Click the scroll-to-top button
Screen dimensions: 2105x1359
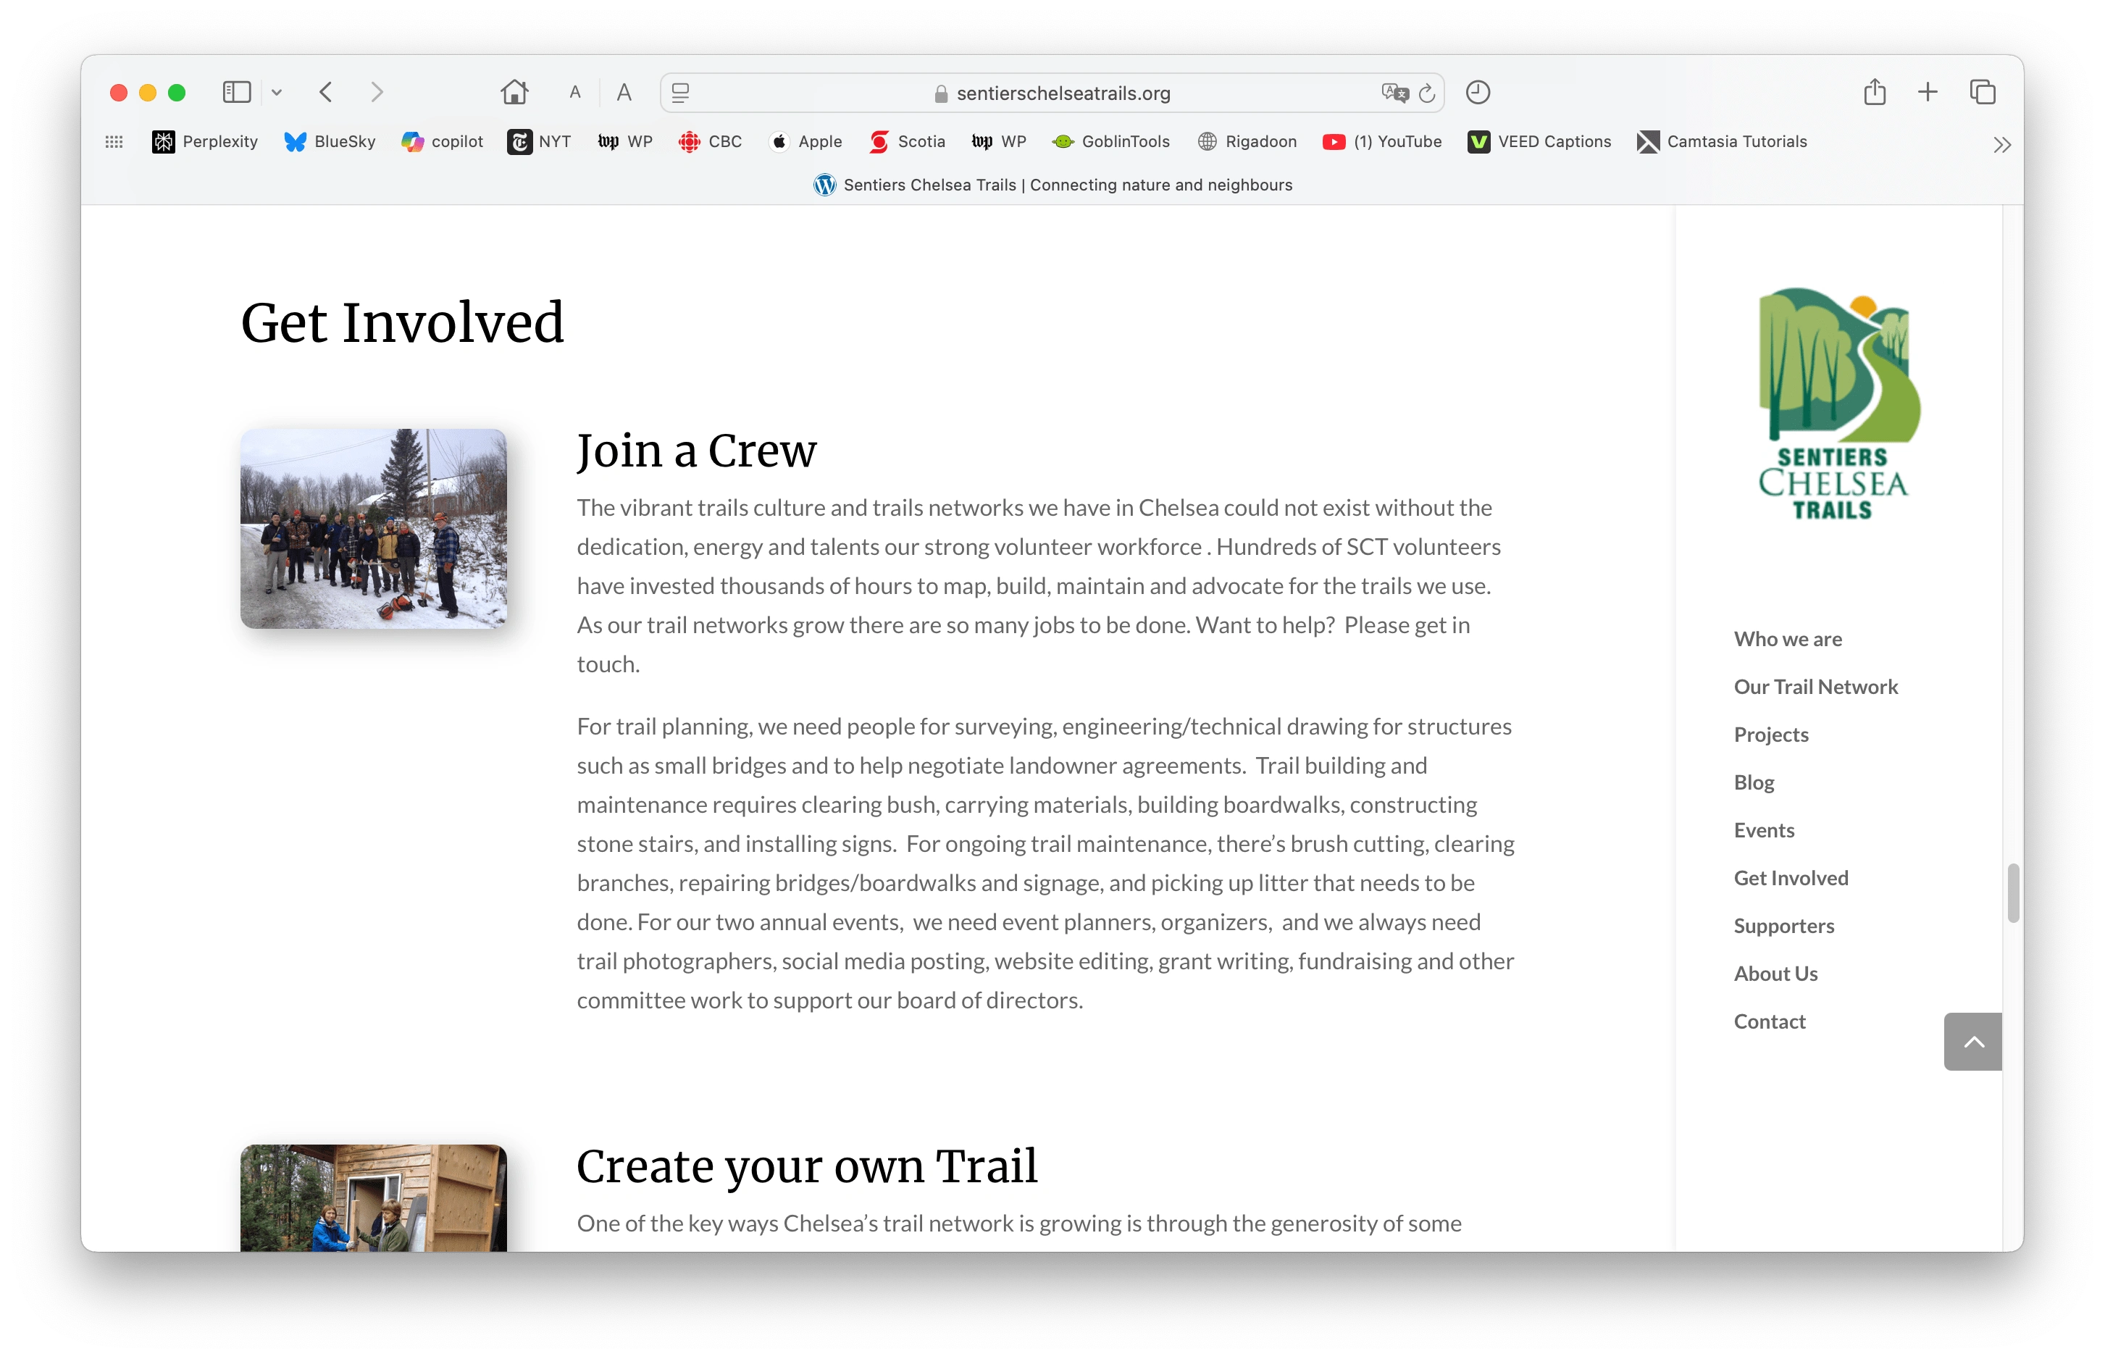(1975, 1042)
